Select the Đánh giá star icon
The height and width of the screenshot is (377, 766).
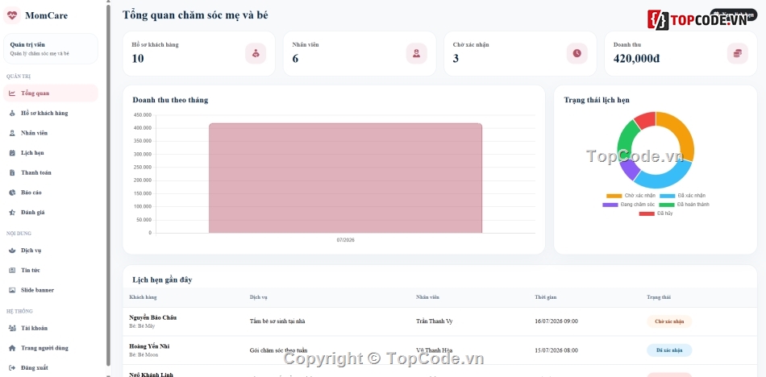click(x=12, y=213)
